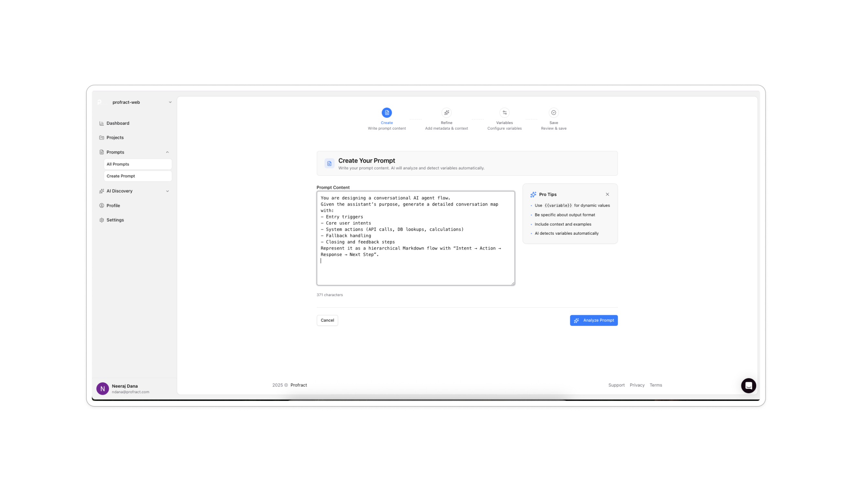Select the Create step icon
Image resolution: width=852 pixels, height=494 pixels.
pos(387,113)
